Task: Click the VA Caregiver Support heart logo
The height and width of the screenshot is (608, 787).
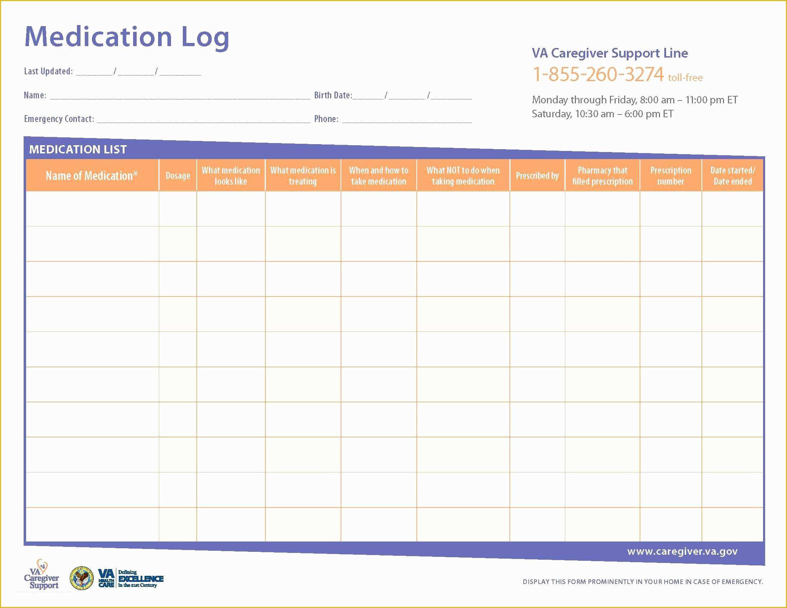Action: tap(41, 575)
